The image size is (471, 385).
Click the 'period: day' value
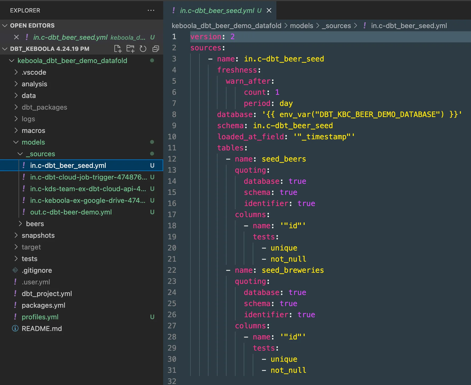pos(286,103)
